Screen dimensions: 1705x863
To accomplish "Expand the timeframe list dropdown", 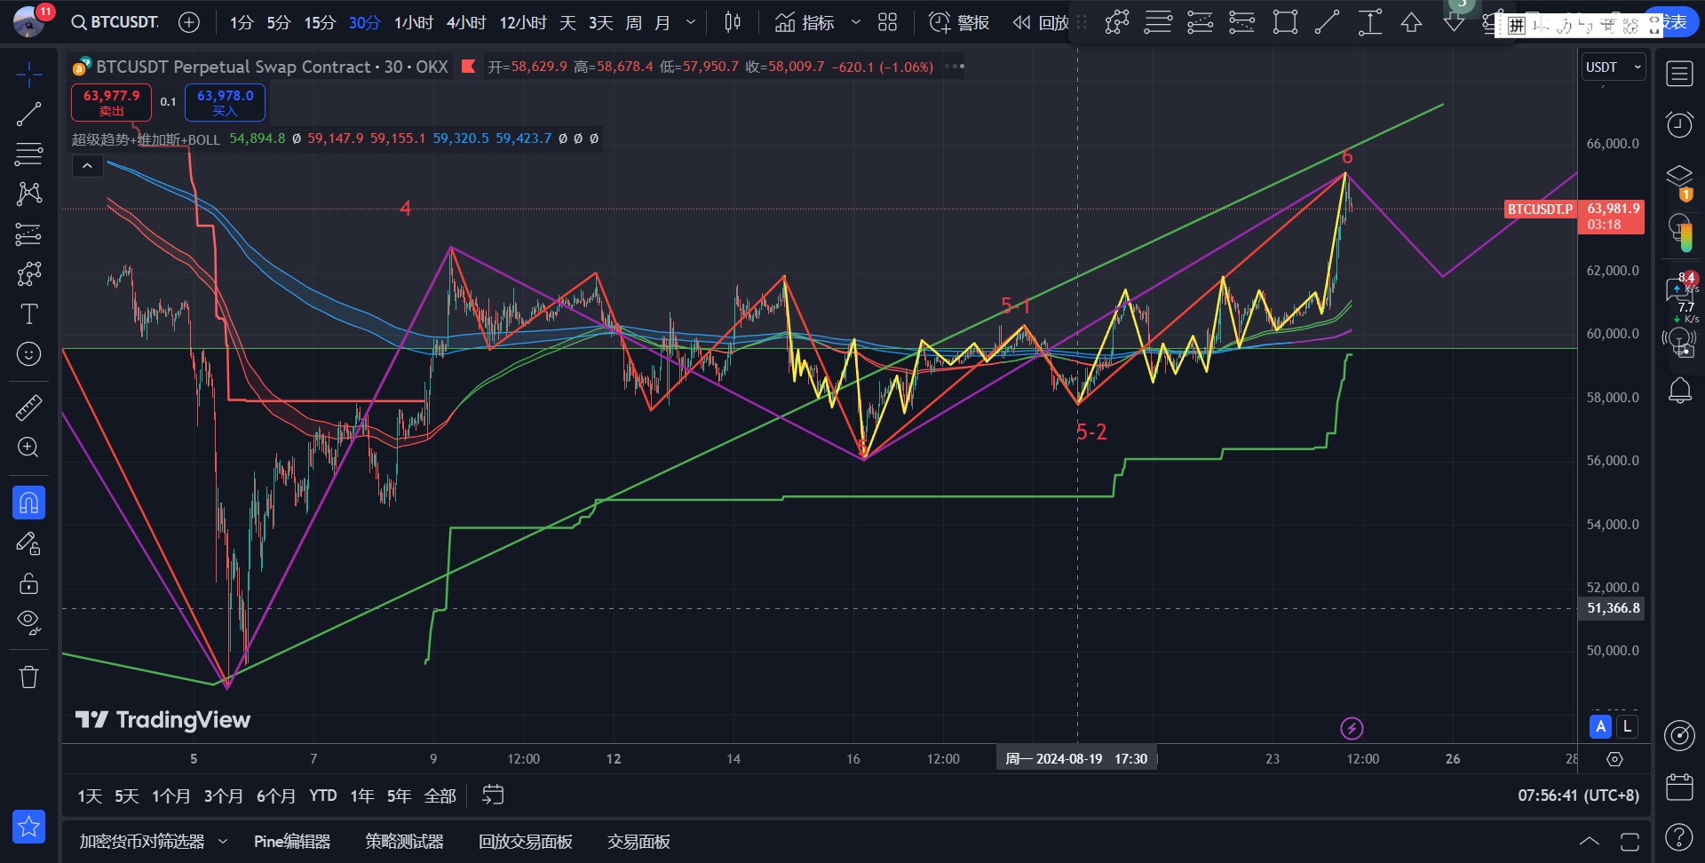I will pyautogui.click(x=691, y=22).
